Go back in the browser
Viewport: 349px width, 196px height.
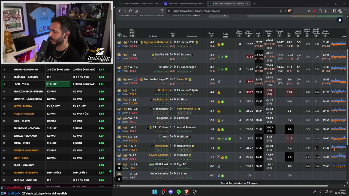[x=120, y=11]
